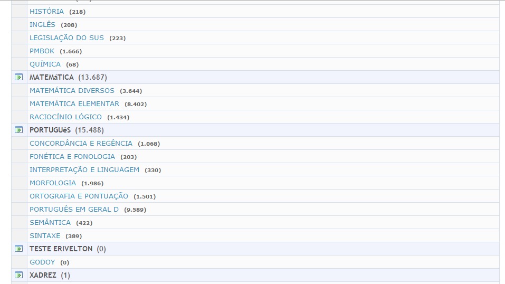Open the INGLÊS subject link

[x=42, y=24]
